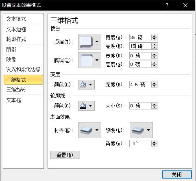Decrease top bevel 高度(H) with down arrow
The image size is (196, 181).
coord(155,48)
